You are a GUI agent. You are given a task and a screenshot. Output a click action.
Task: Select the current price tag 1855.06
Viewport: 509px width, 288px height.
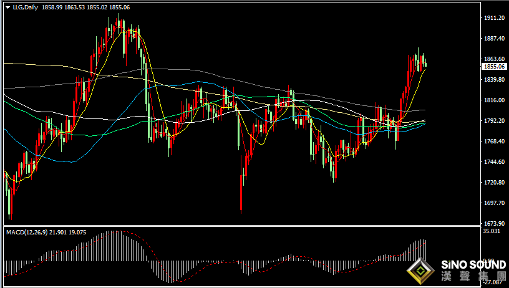[x=494, y=67]
